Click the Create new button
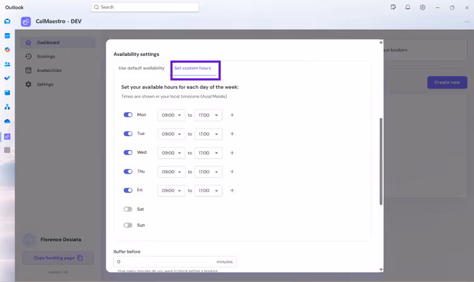Screen dimensions: 474x282 447,82
